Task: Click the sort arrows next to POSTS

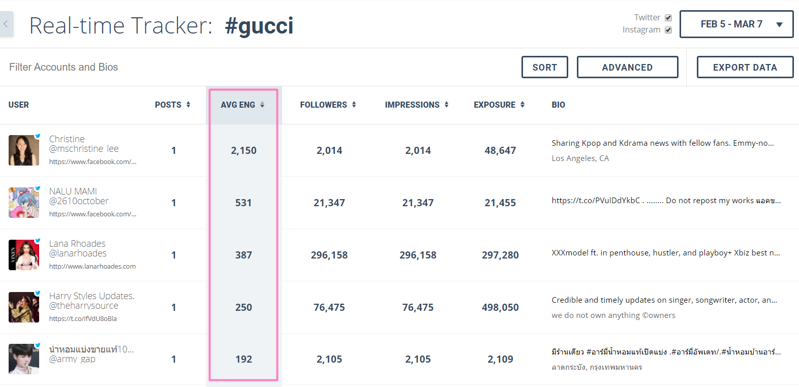Action: pos(188,105)
